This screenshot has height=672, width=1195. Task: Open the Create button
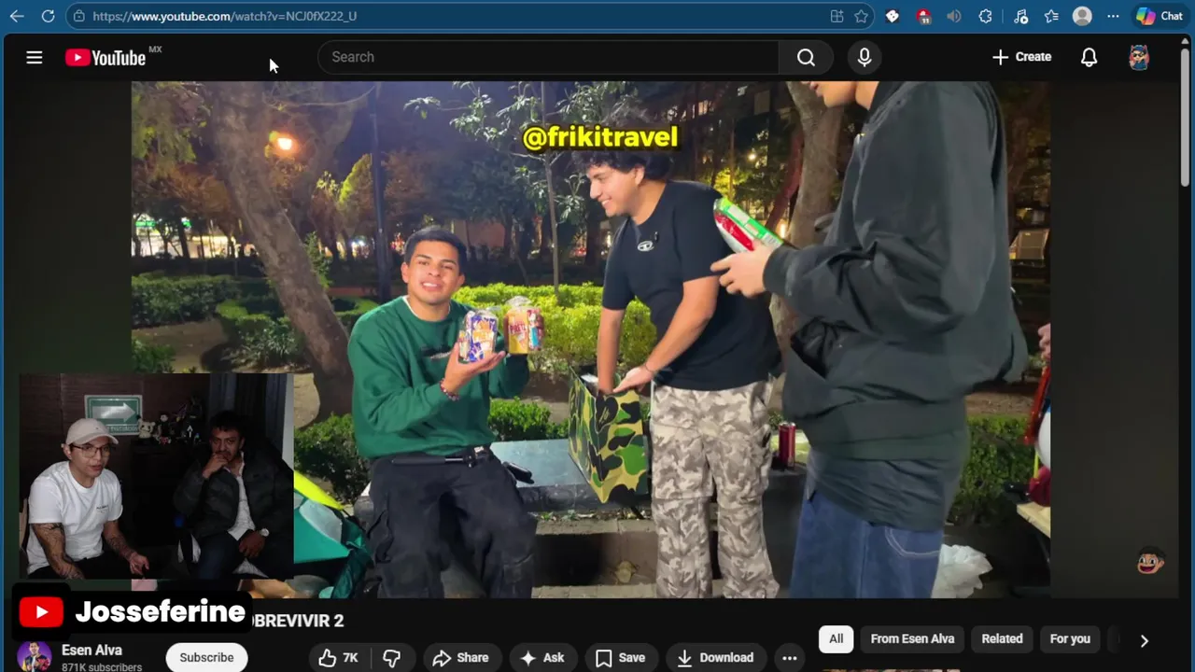(1021, 57)
